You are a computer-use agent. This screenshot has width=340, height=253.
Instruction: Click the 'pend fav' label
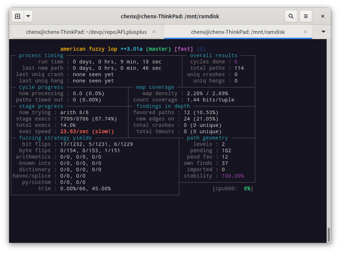coord(200,157)
